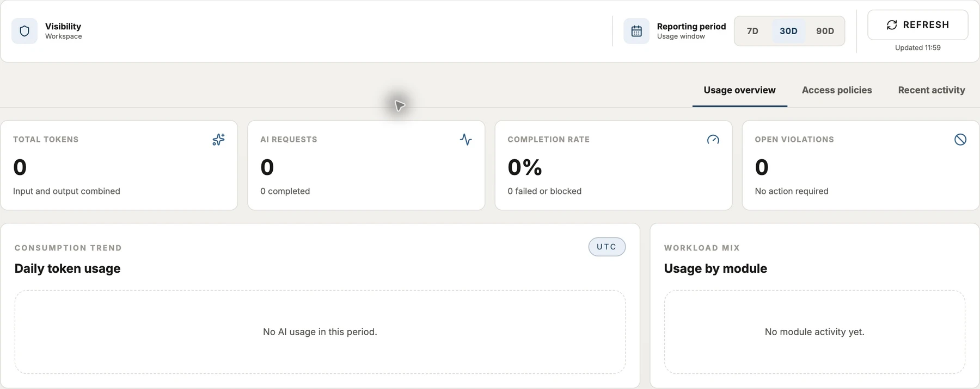Click the prohibited icon on Open Violations card
Viewport: 980px width, 389px height.
pos(960,140)
